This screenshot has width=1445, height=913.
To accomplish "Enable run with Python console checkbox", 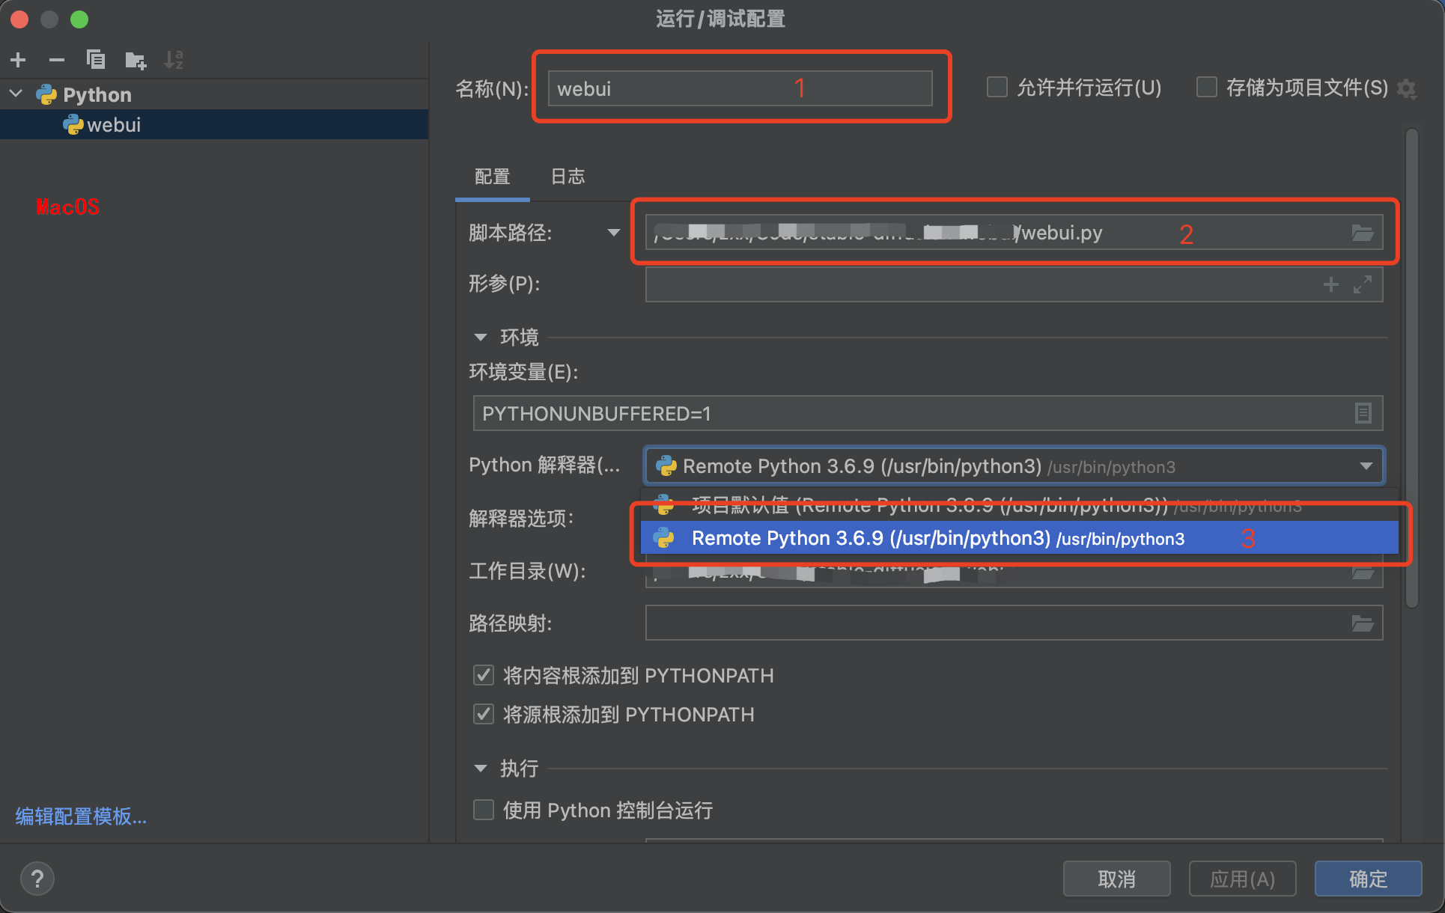I will click(484, 810).
